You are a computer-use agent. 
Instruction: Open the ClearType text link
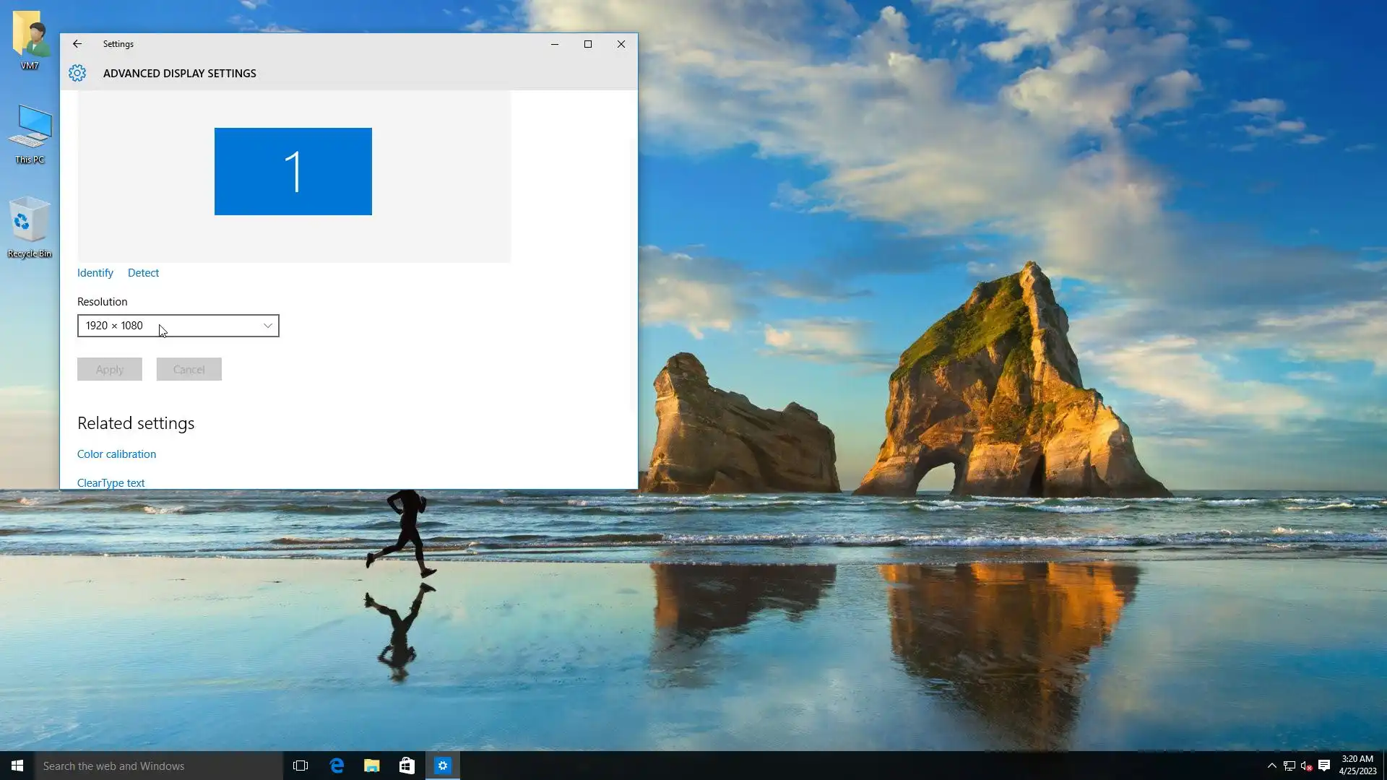(111, 482)
